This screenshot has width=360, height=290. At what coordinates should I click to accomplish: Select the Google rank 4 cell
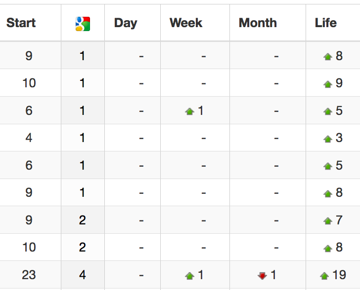coord(83,275)
